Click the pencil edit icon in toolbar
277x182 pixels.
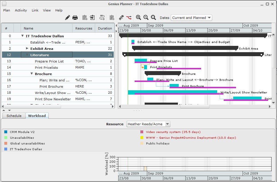point(68,18)
